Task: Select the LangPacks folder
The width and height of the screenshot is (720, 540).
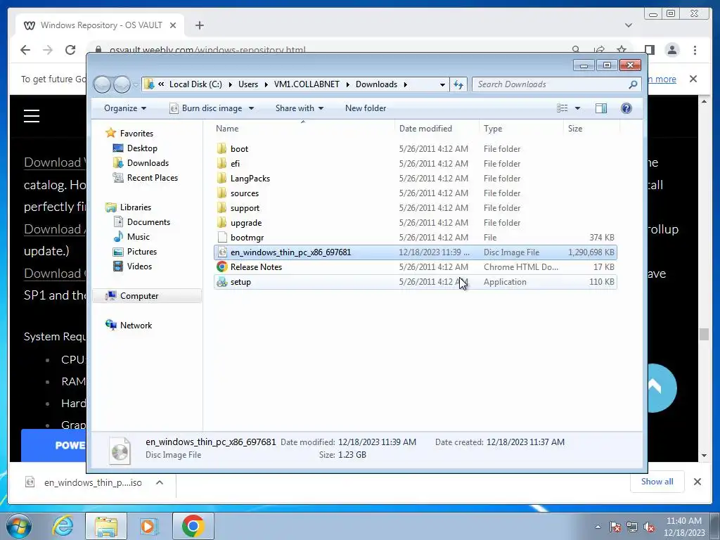Action: pos(416,178)
